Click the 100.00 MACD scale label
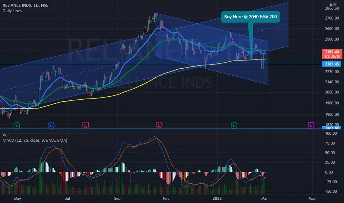Screen dimensions: 344x203 [x=331, y=133]
